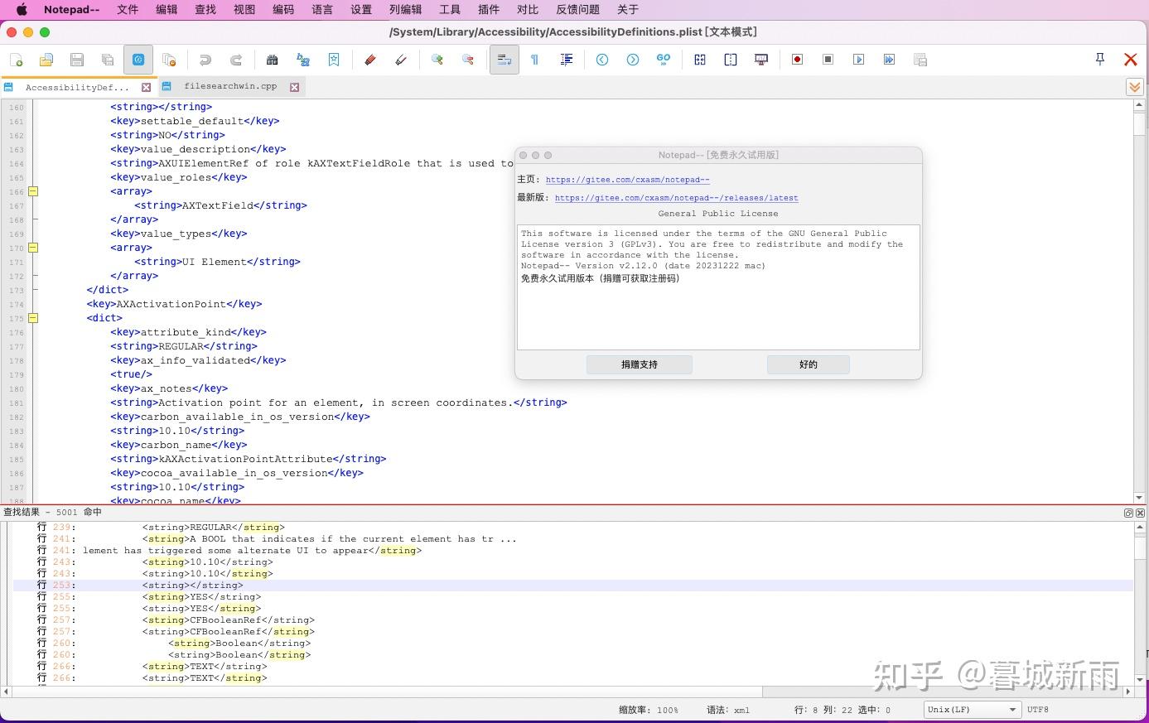The height and width of the screenshot is (723, 1149).
Task: Click run macro multiple times icon
Action: (889, 60)
